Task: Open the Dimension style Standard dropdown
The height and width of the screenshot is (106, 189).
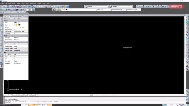Action: click(122, 6)
